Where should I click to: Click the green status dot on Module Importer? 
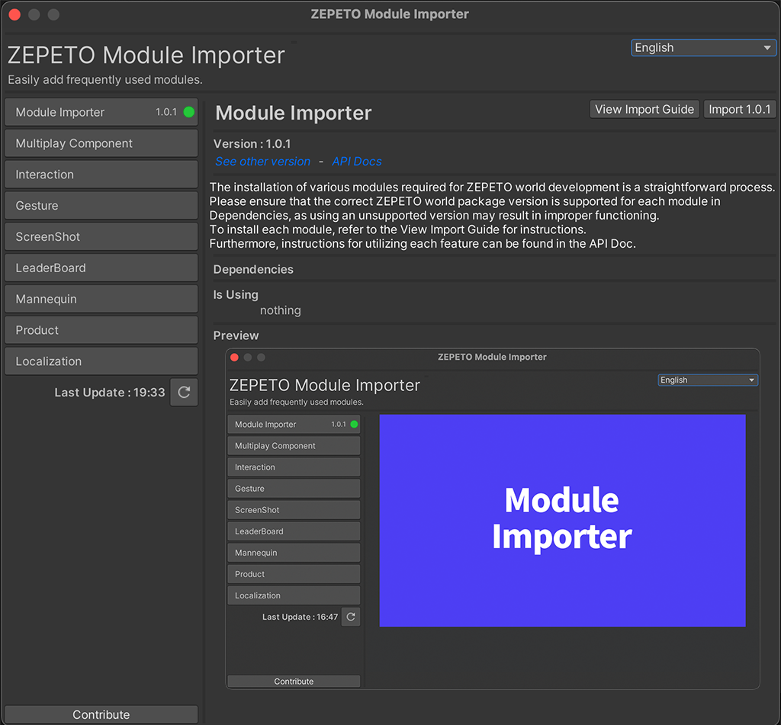pos(189,112)
